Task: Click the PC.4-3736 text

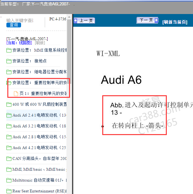Action: 58,19
